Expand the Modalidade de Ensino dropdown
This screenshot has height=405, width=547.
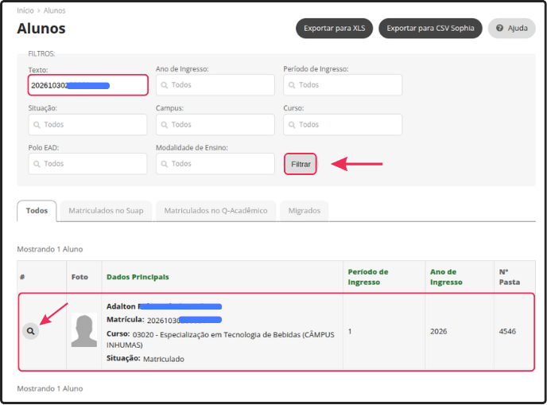click(x=215, y=164)
